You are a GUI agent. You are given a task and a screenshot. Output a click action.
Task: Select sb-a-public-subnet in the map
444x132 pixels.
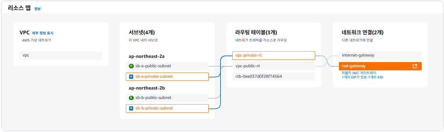167,66
